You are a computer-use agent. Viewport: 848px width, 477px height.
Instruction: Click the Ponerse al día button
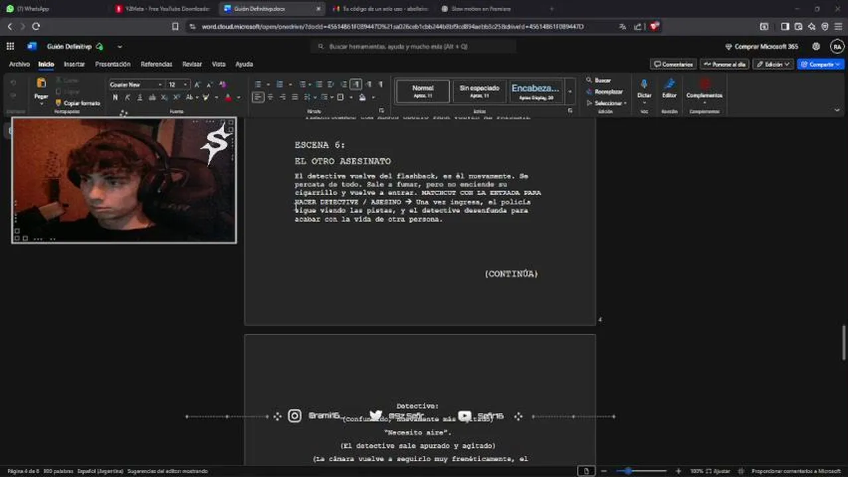[x=725, y=64]
